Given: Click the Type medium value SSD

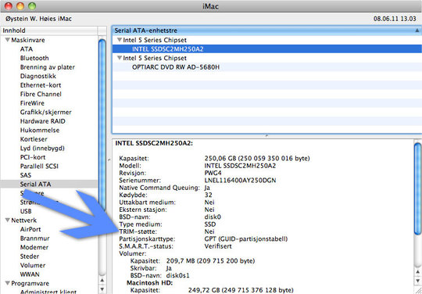Looking at the screenshot, I should [x=210, y=224].
